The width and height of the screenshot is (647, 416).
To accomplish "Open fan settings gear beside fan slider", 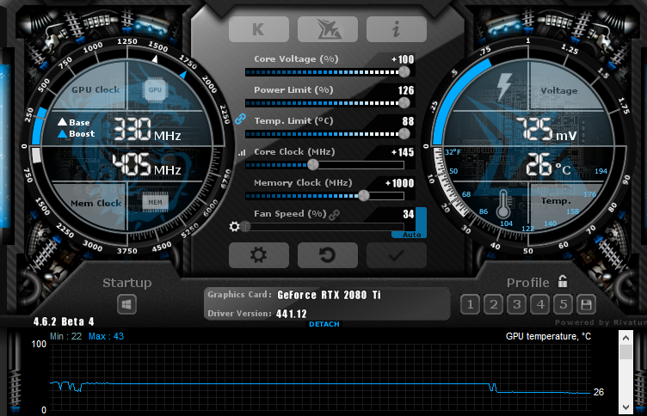I will coord(234,226).
